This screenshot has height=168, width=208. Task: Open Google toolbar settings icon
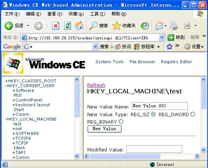(x=187, y=47)
